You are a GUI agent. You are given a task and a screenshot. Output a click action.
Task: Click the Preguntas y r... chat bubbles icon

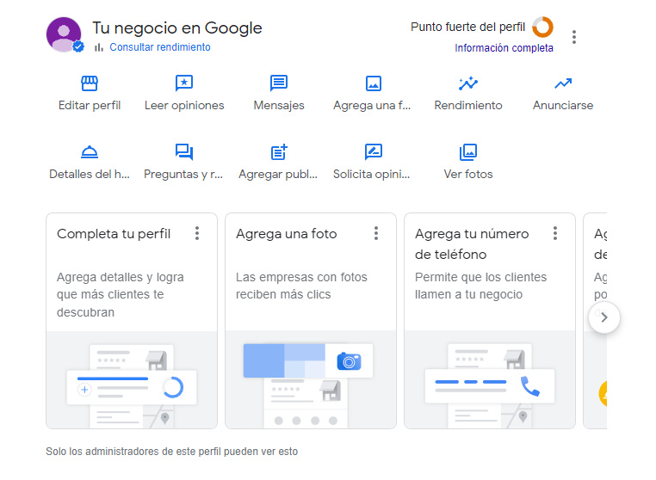184,151
